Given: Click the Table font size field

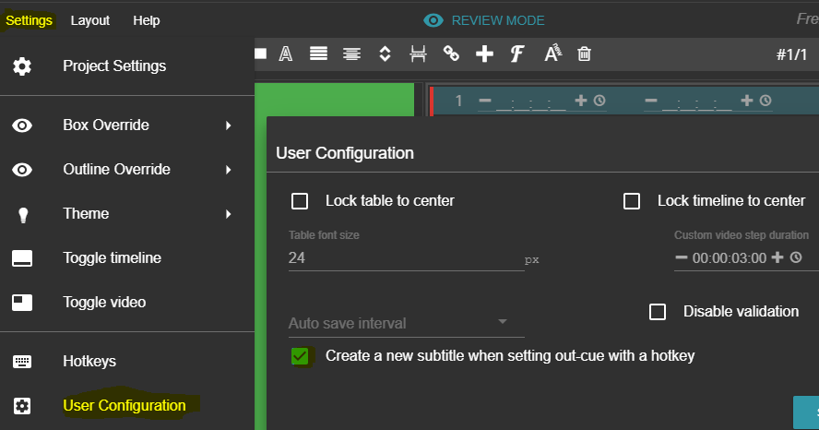Looking at the screenshot, I should point(406,258).
